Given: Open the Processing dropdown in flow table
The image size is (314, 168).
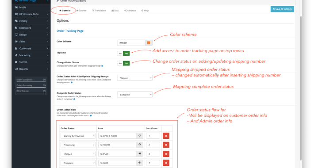Looking at the screenshot, I should pos(78,145).
